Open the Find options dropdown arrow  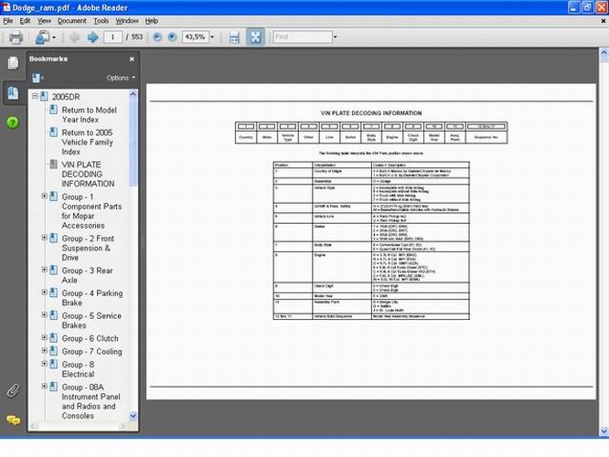336,37
